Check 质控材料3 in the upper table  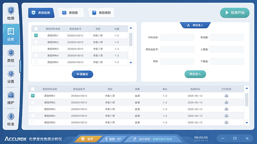[x=36, y=49]
